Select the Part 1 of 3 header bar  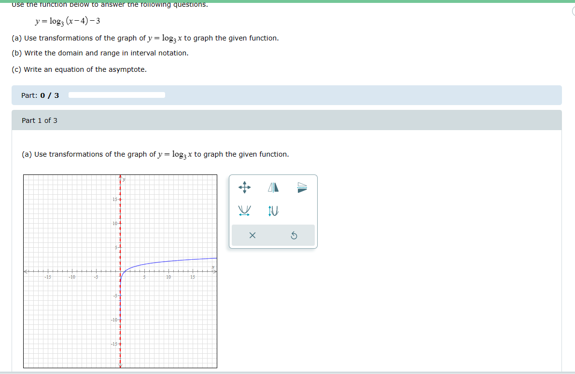coord(39,120)
